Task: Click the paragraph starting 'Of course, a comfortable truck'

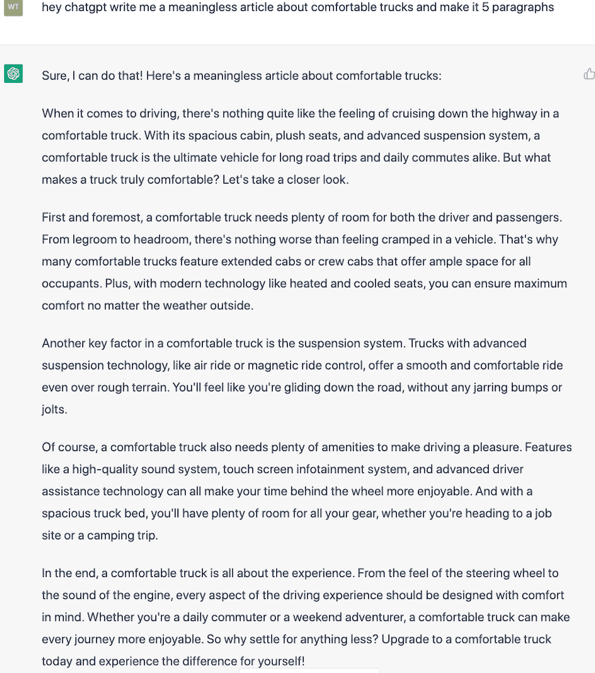Action: click(x=307, y=491)
